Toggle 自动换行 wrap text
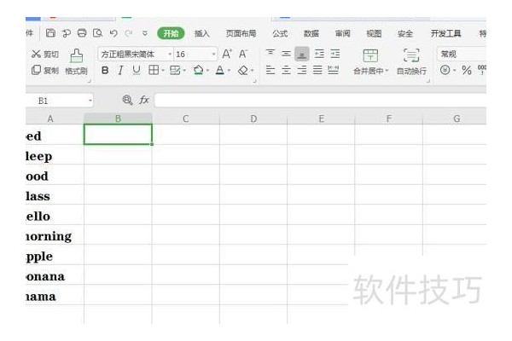This screenshot has width=512, height=341. 411,62
